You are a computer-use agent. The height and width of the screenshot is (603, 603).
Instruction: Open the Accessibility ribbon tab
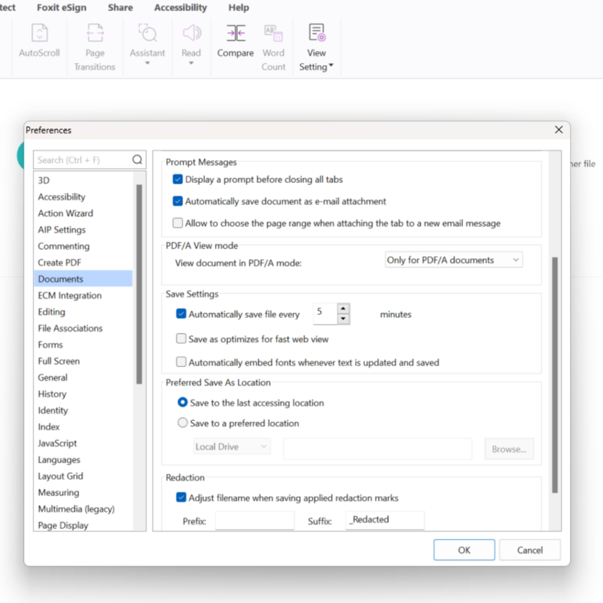click(x=180, y=7)
